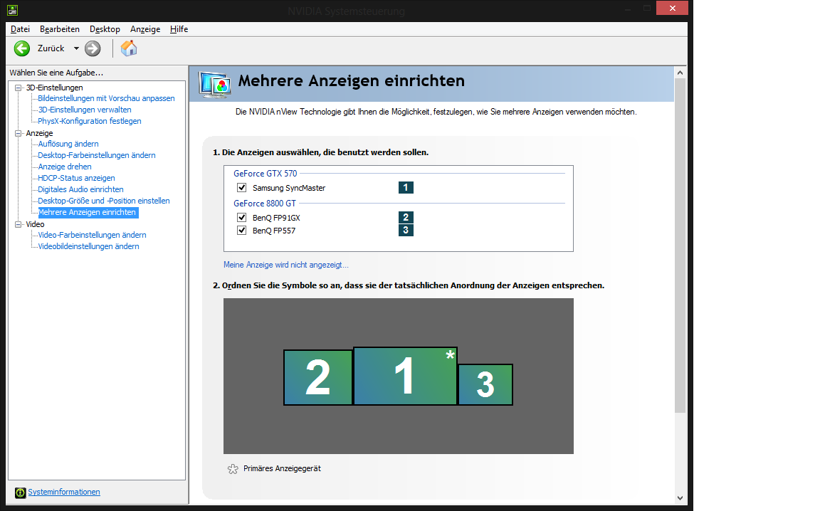Open Digitales Audio einrichten
The height and width of the screenshot is (511, 820).
[x=80, y=190]
